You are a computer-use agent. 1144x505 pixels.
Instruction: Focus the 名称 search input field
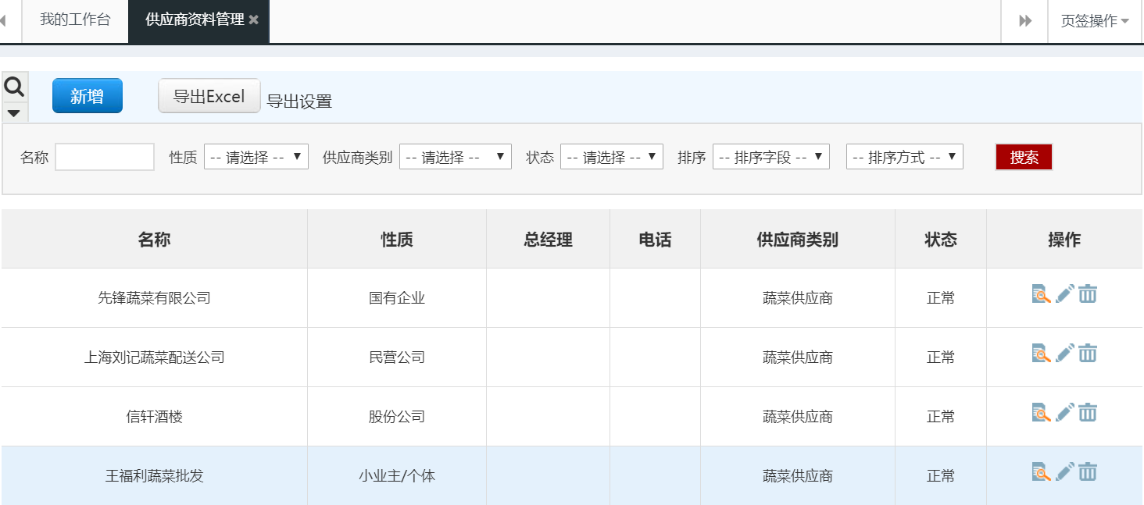(105, 157)
